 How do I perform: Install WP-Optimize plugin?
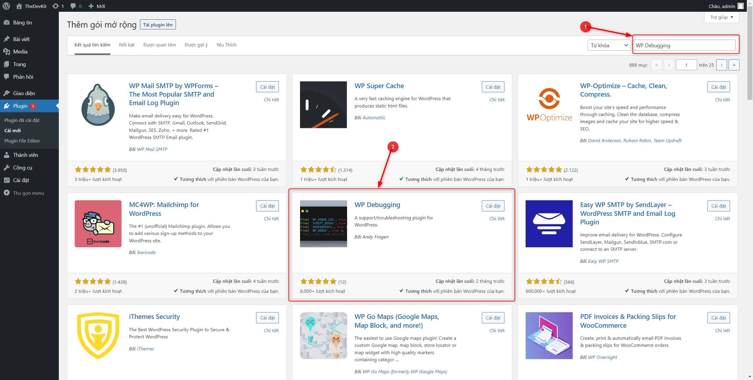(719, 87)
